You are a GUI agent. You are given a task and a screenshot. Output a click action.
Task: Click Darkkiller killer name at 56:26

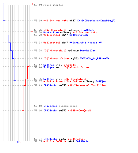coord(51,32)
